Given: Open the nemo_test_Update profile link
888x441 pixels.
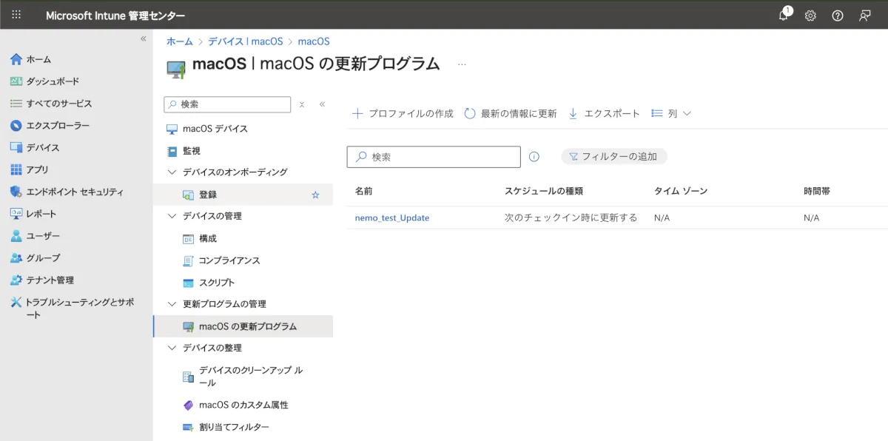Looking at the screenshot, I should click(x=392, y=218).
